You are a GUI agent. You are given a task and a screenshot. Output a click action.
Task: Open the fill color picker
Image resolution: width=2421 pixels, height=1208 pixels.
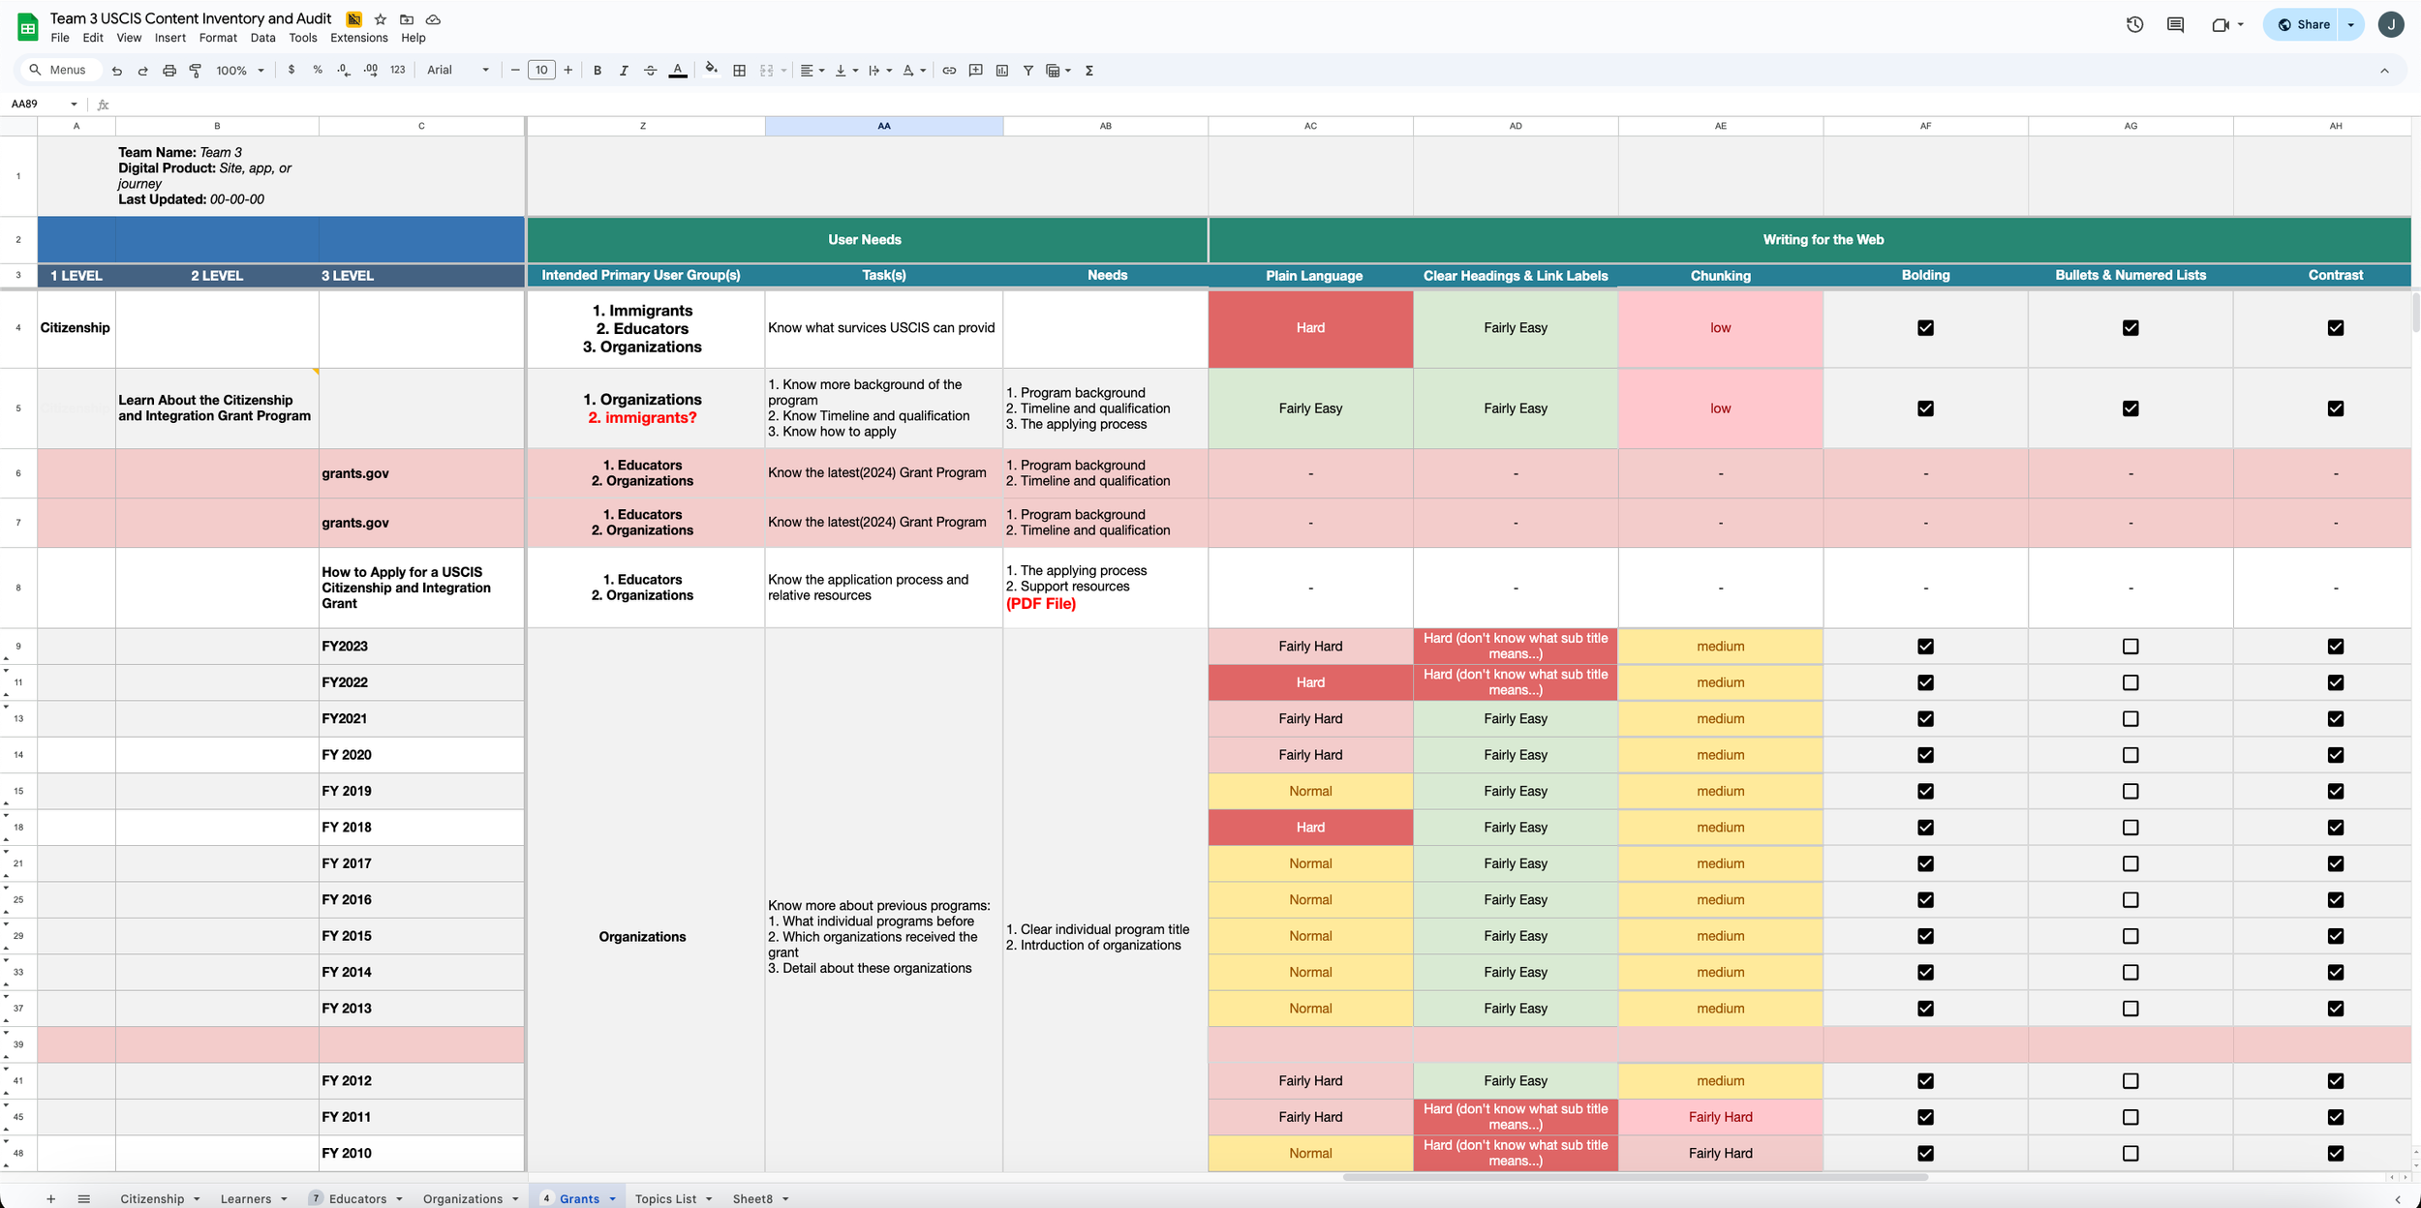(711, 71)
